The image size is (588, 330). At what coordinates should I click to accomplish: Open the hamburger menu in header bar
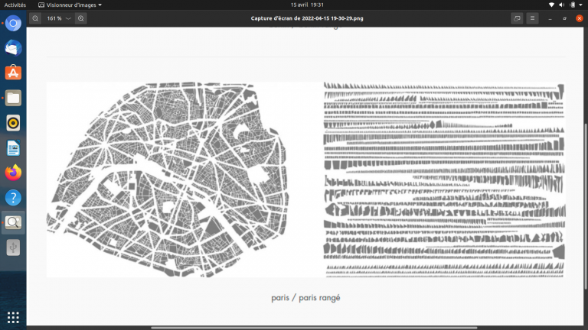533,18
